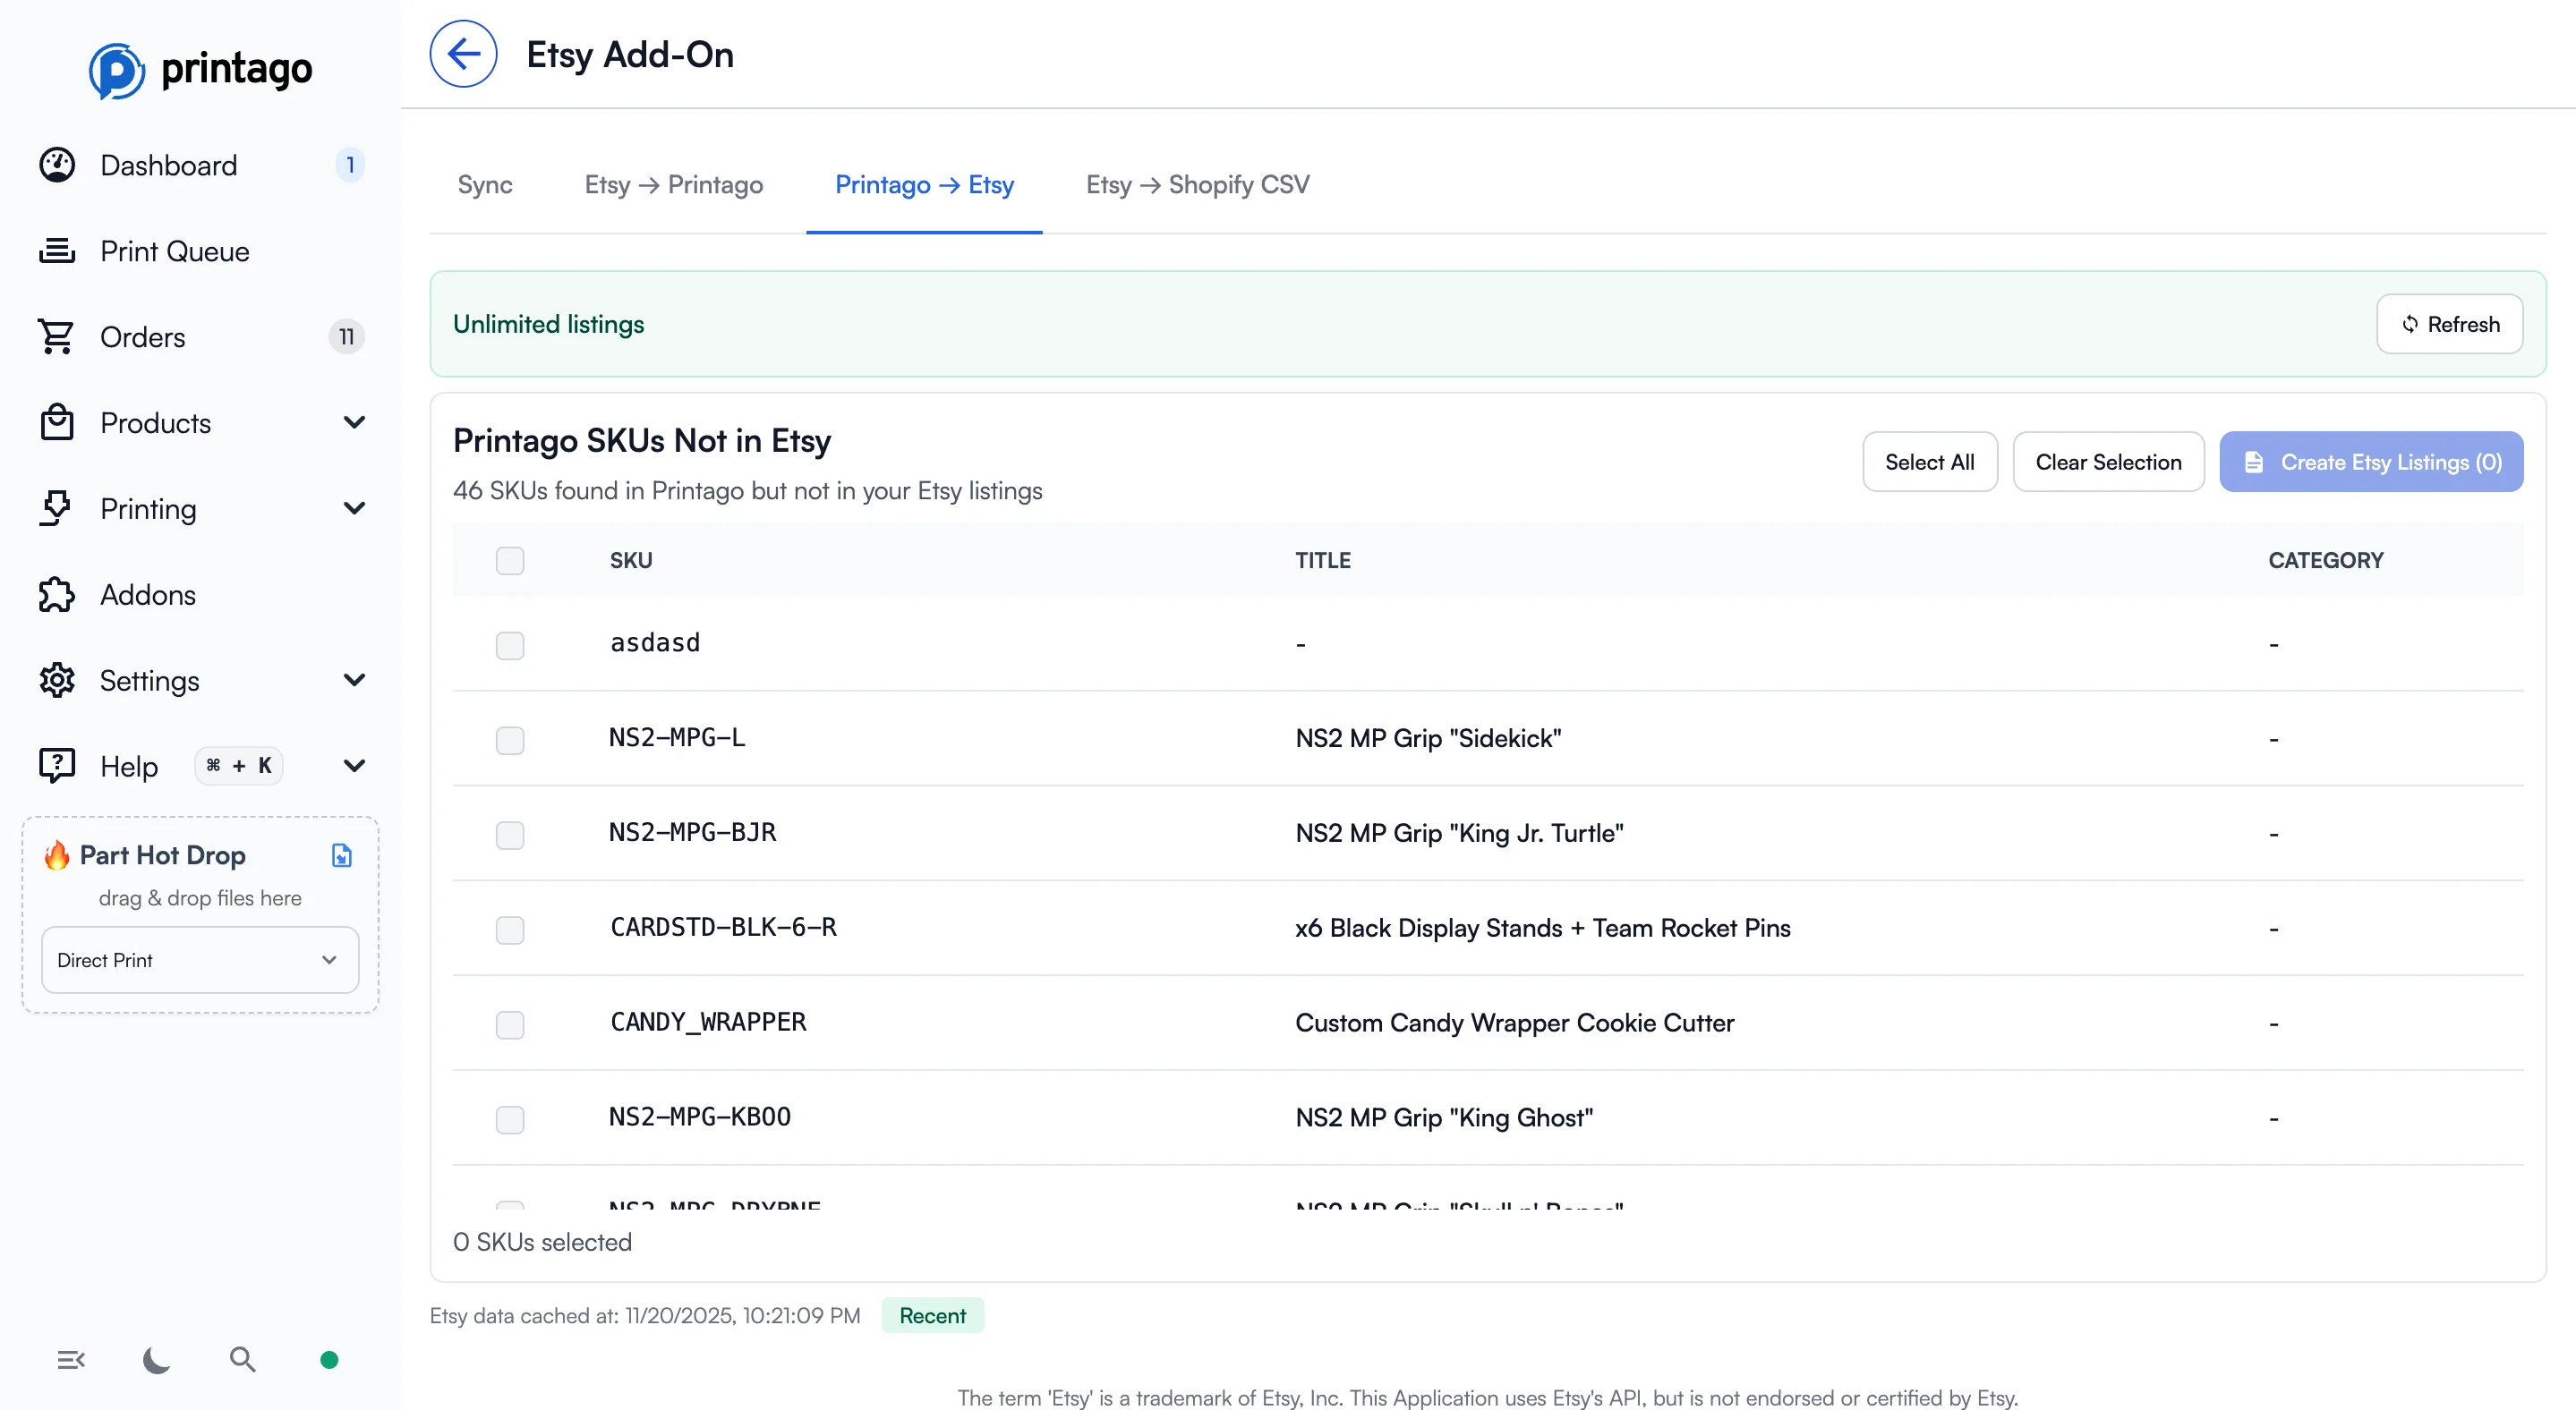The image size is (2576, 1410).
Task: Open the Etsy → Shopify CSV tab
Action: (x=1197, y=185)
